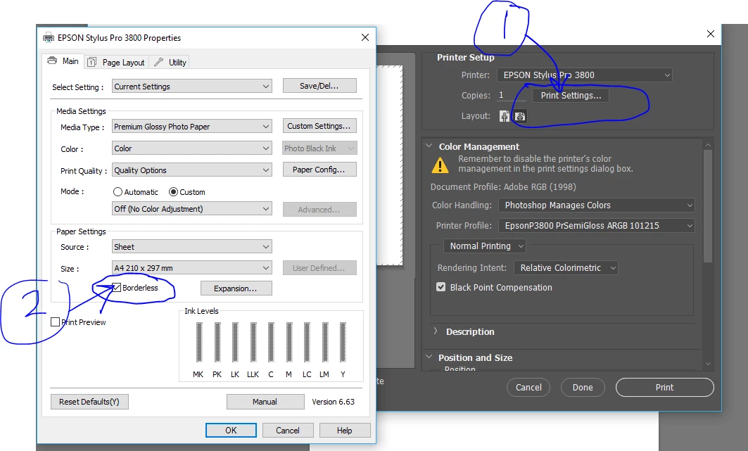Click the Save/Del... button

319,86
